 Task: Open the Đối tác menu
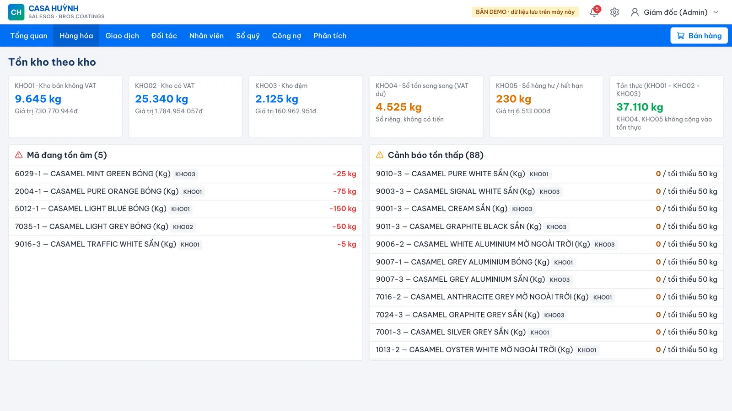point(164,36)
